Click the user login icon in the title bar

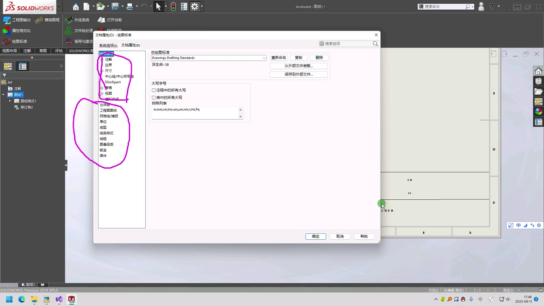click(x=481, y=7)
